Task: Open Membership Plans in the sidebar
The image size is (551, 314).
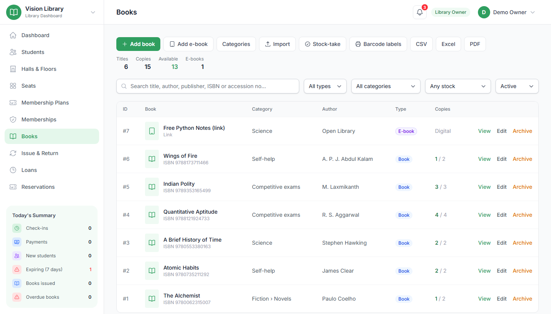Action: click(x=52, y=103)
